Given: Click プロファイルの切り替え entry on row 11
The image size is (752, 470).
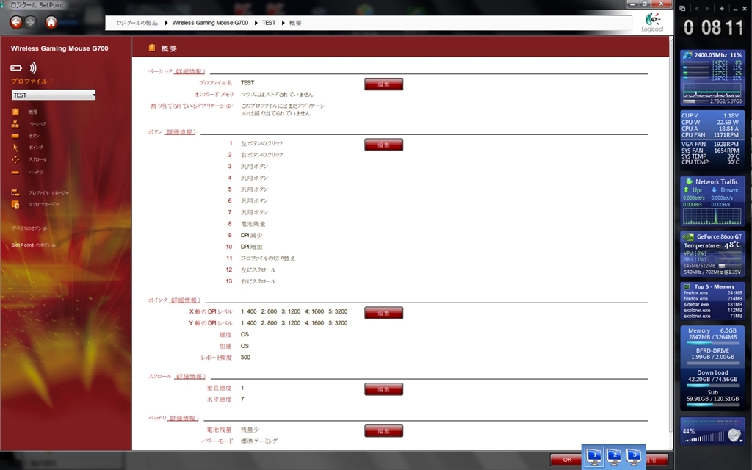Looking at the screenshot, I should pyautogui.click(x=267, y=258).
